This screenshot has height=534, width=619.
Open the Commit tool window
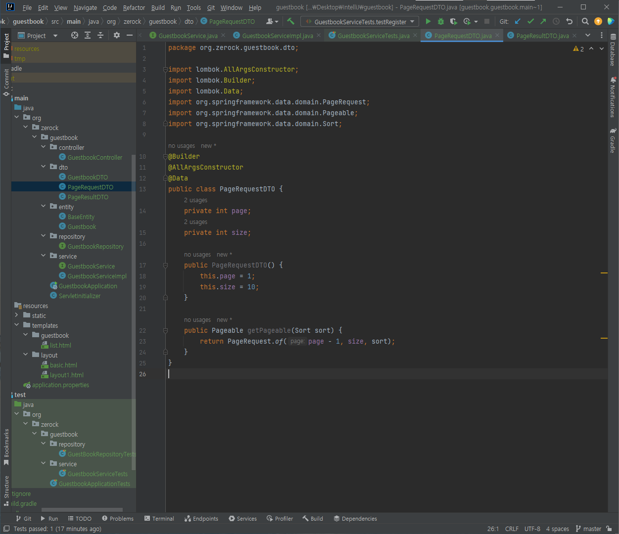(6, 83)
